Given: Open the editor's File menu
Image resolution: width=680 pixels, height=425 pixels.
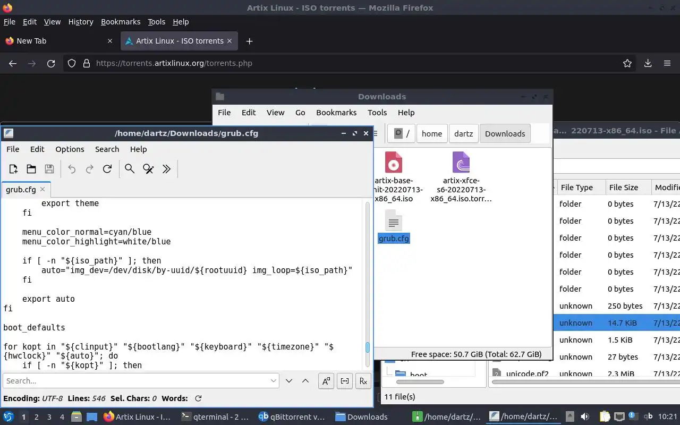Looking at the screenshot, I should coord(13,149).
